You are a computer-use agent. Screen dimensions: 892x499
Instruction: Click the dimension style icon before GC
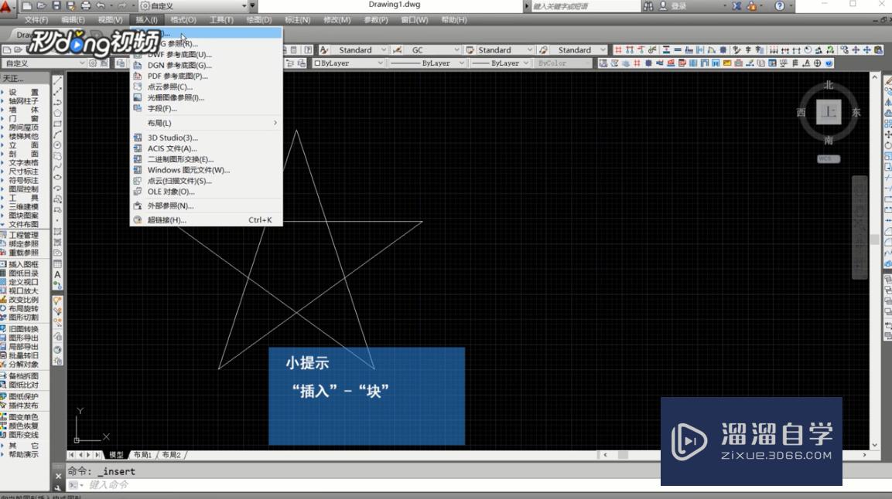pos(397,50)
